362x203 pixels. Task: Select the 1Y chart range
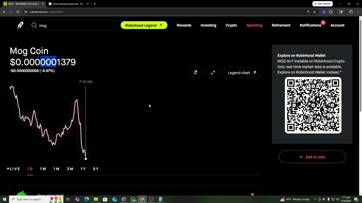tap(83, 169)
